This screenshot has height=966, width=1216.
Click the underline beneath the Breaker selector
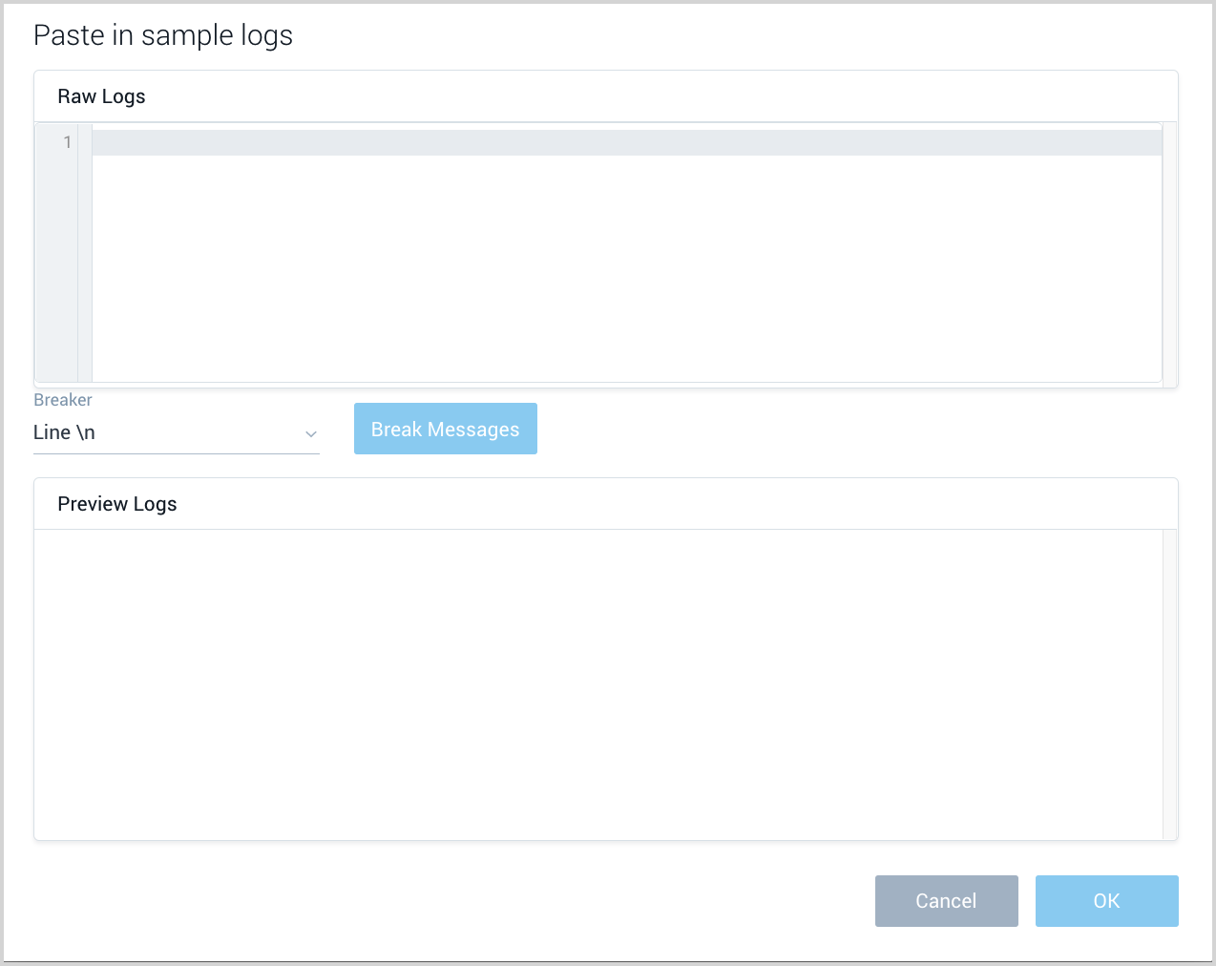click(177, 454)
